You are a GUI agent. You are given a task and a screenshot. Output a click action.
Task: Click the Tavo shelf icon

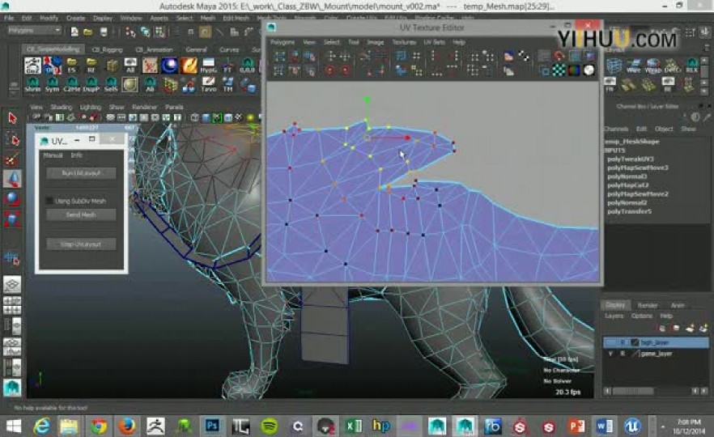209,85
